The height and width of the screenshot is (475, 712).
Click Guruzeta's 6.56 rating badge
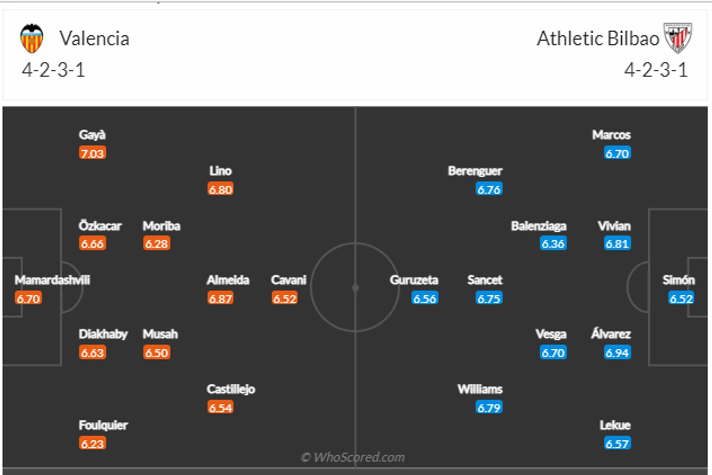pos(424,299)
